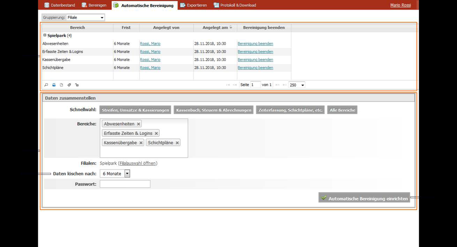Click the tag icon in table footer
Image resolution: width=457 pixels, height=247 pixels.
pos(69,85)
